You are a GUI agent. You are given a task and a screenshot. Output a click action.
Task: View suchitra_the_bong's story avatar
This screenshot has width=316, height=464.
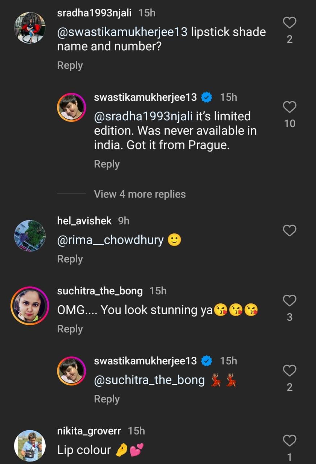(x=30, y=305)
